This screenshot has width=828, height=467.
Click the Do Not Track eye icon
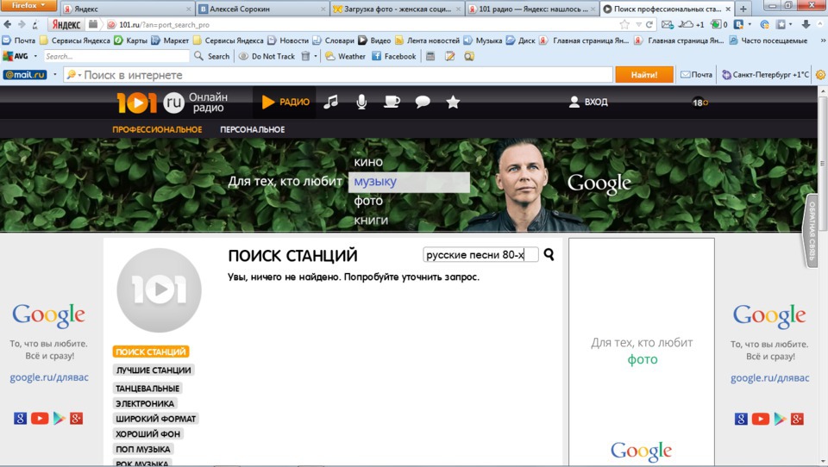tap(243, 56)
